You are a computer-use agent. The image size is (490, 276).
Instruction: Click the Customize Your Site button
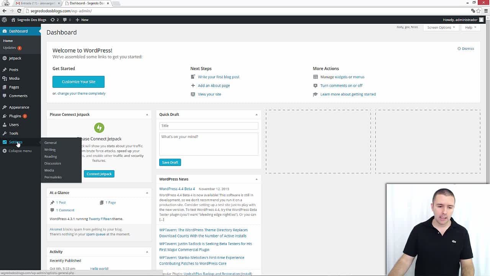tap(78, 82)
